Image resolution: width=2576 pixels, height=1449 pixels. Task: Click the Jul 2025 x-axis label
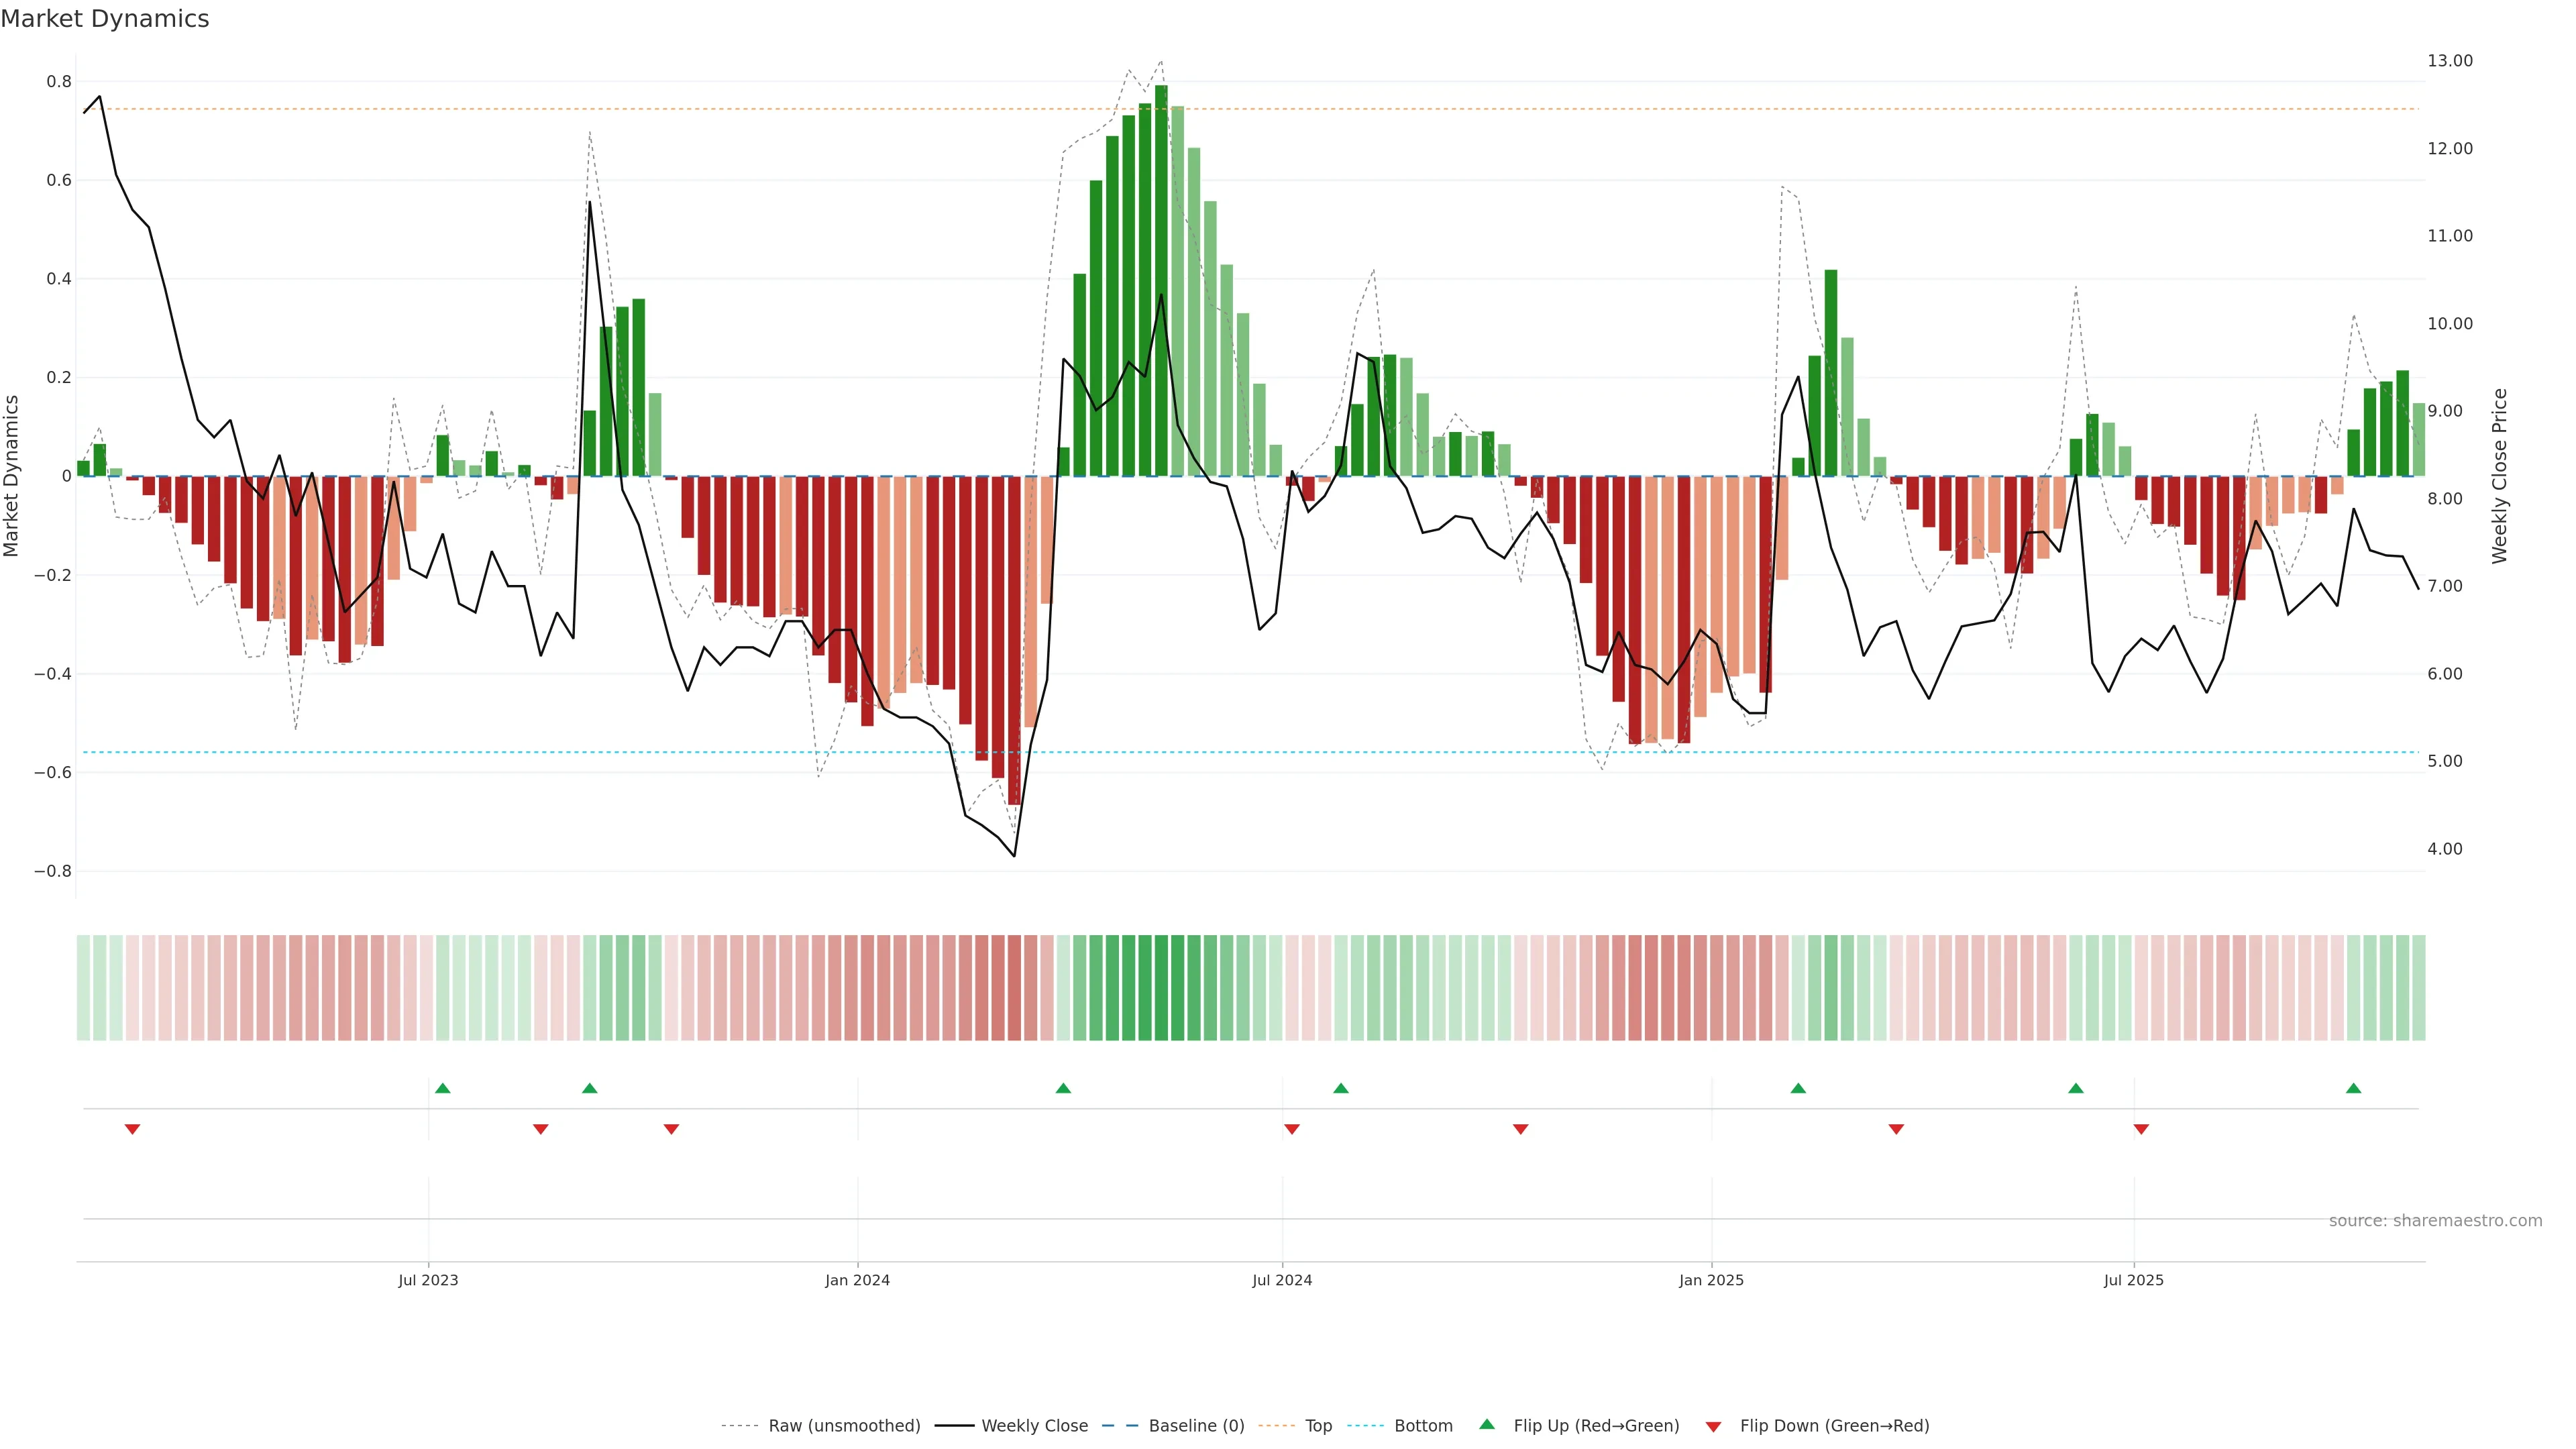tap(2133, 1280)
